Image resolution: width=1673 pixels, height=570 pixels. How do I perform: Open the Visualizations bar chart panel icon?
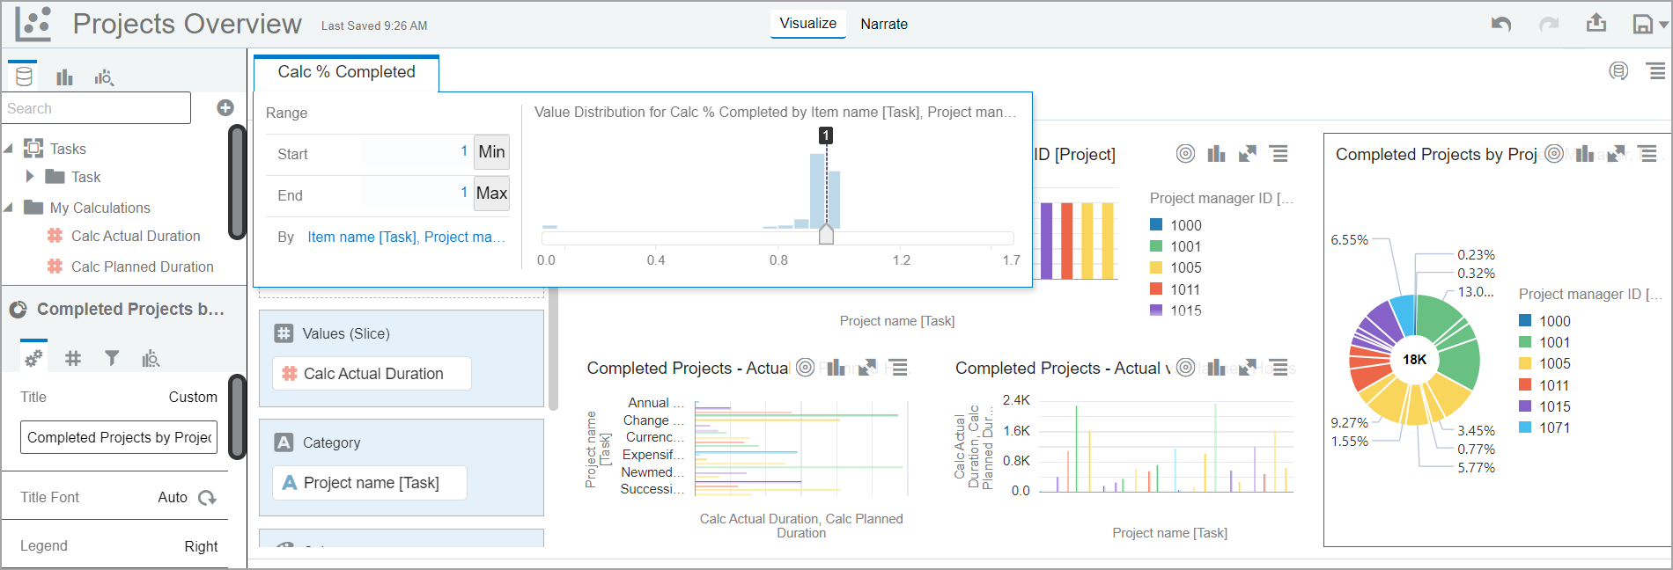tap(64, 77)
